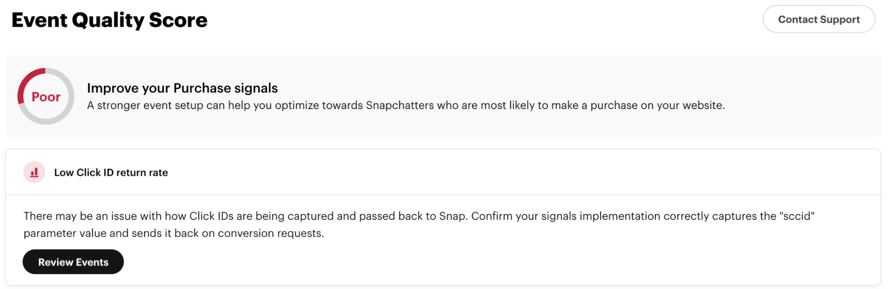Click the quoted "sccid" parameter name
The width and height of the screenshot is (890, 289).
pos(797,216)
